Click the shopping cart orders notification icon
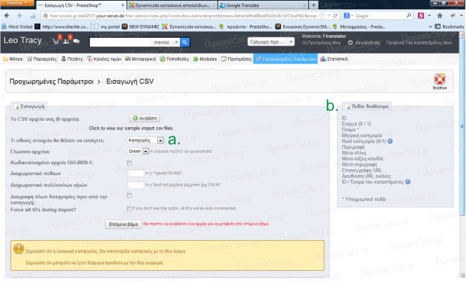Image resolution: width=466 pixels, height=283 pixels. tap(56, 41)
